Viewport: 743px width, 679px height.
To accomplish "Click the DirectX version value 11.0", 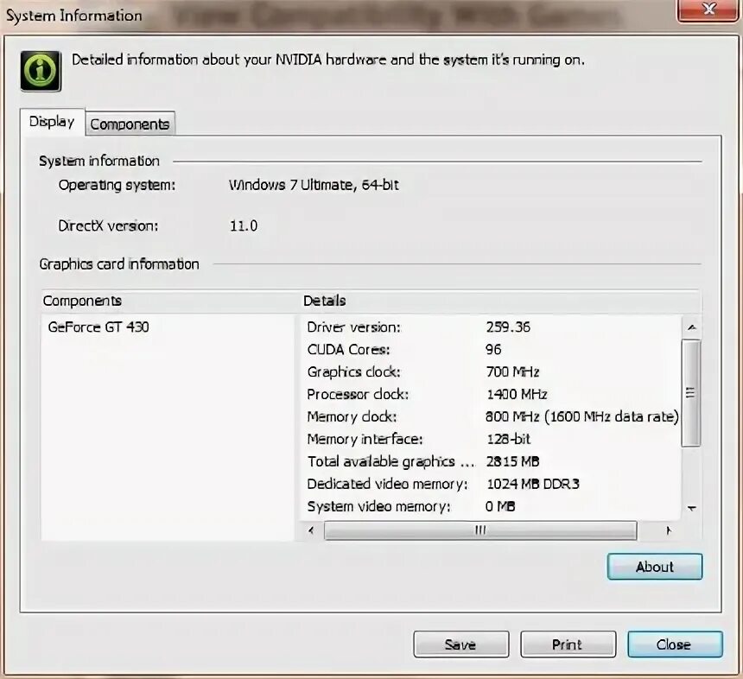I will pyautogui.click(x=244, y=225).
